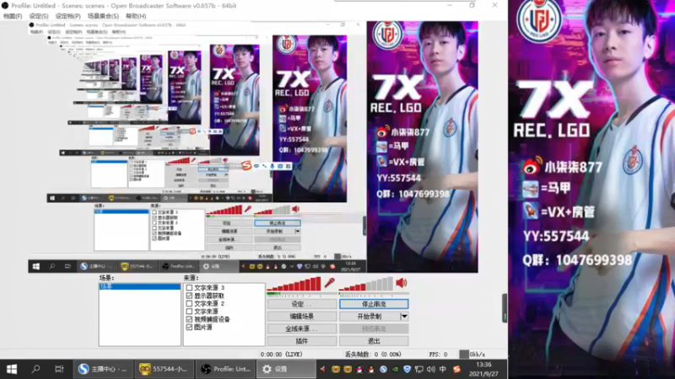Enable 文字来源 3 source in main window
This screenshot has height=379, width=675.
pos(189,287)
